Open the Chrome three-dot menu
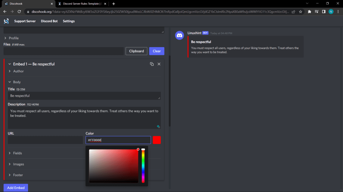 [338, 12]
